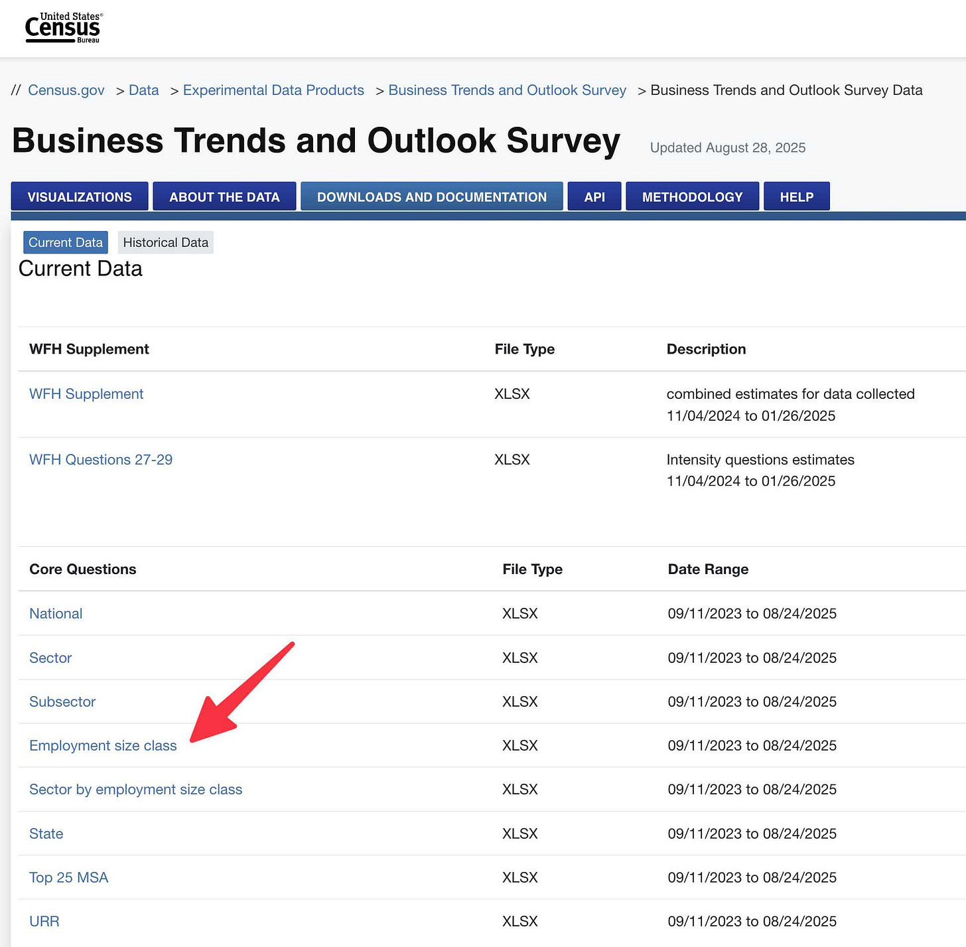Download the Top 25 MSA data
This screenshot has width=966, height=947.
coord(68,877)
